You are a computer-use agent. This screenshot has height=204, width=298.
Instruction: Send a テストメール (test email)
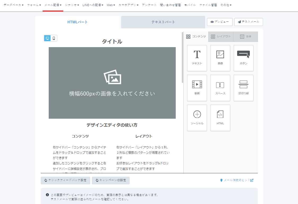click(x=248, y=22)
